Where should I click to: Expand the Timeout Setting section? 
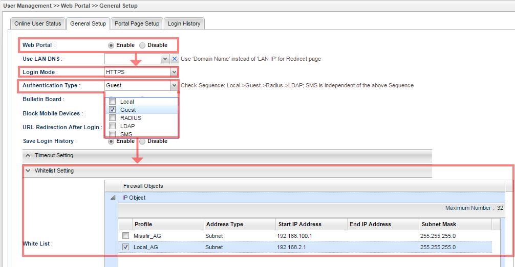[x=28, y=155]
